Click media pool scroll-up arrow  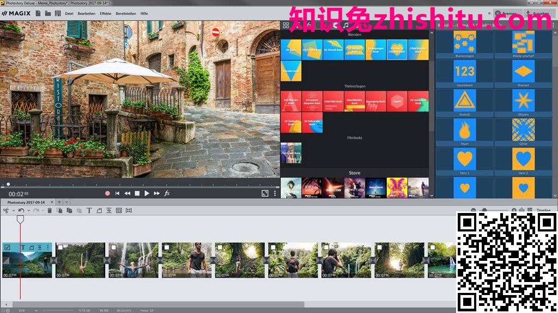coord(432,33)
